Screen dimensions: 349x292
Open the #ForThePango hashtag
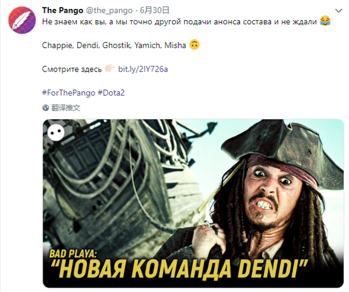pyautogui.click(x=69, y=92)
